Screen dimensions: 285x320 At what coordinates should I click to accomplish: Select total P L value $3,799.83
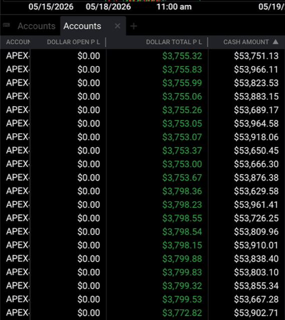click(182, 272)
